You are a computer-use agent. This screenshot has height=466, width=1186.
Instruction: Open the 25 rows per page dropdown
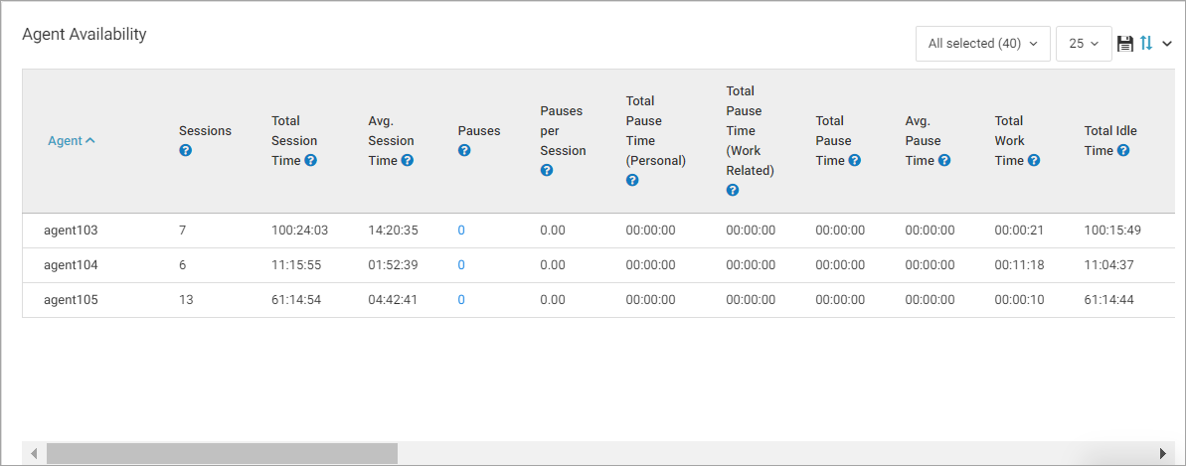click(1084, 44)
